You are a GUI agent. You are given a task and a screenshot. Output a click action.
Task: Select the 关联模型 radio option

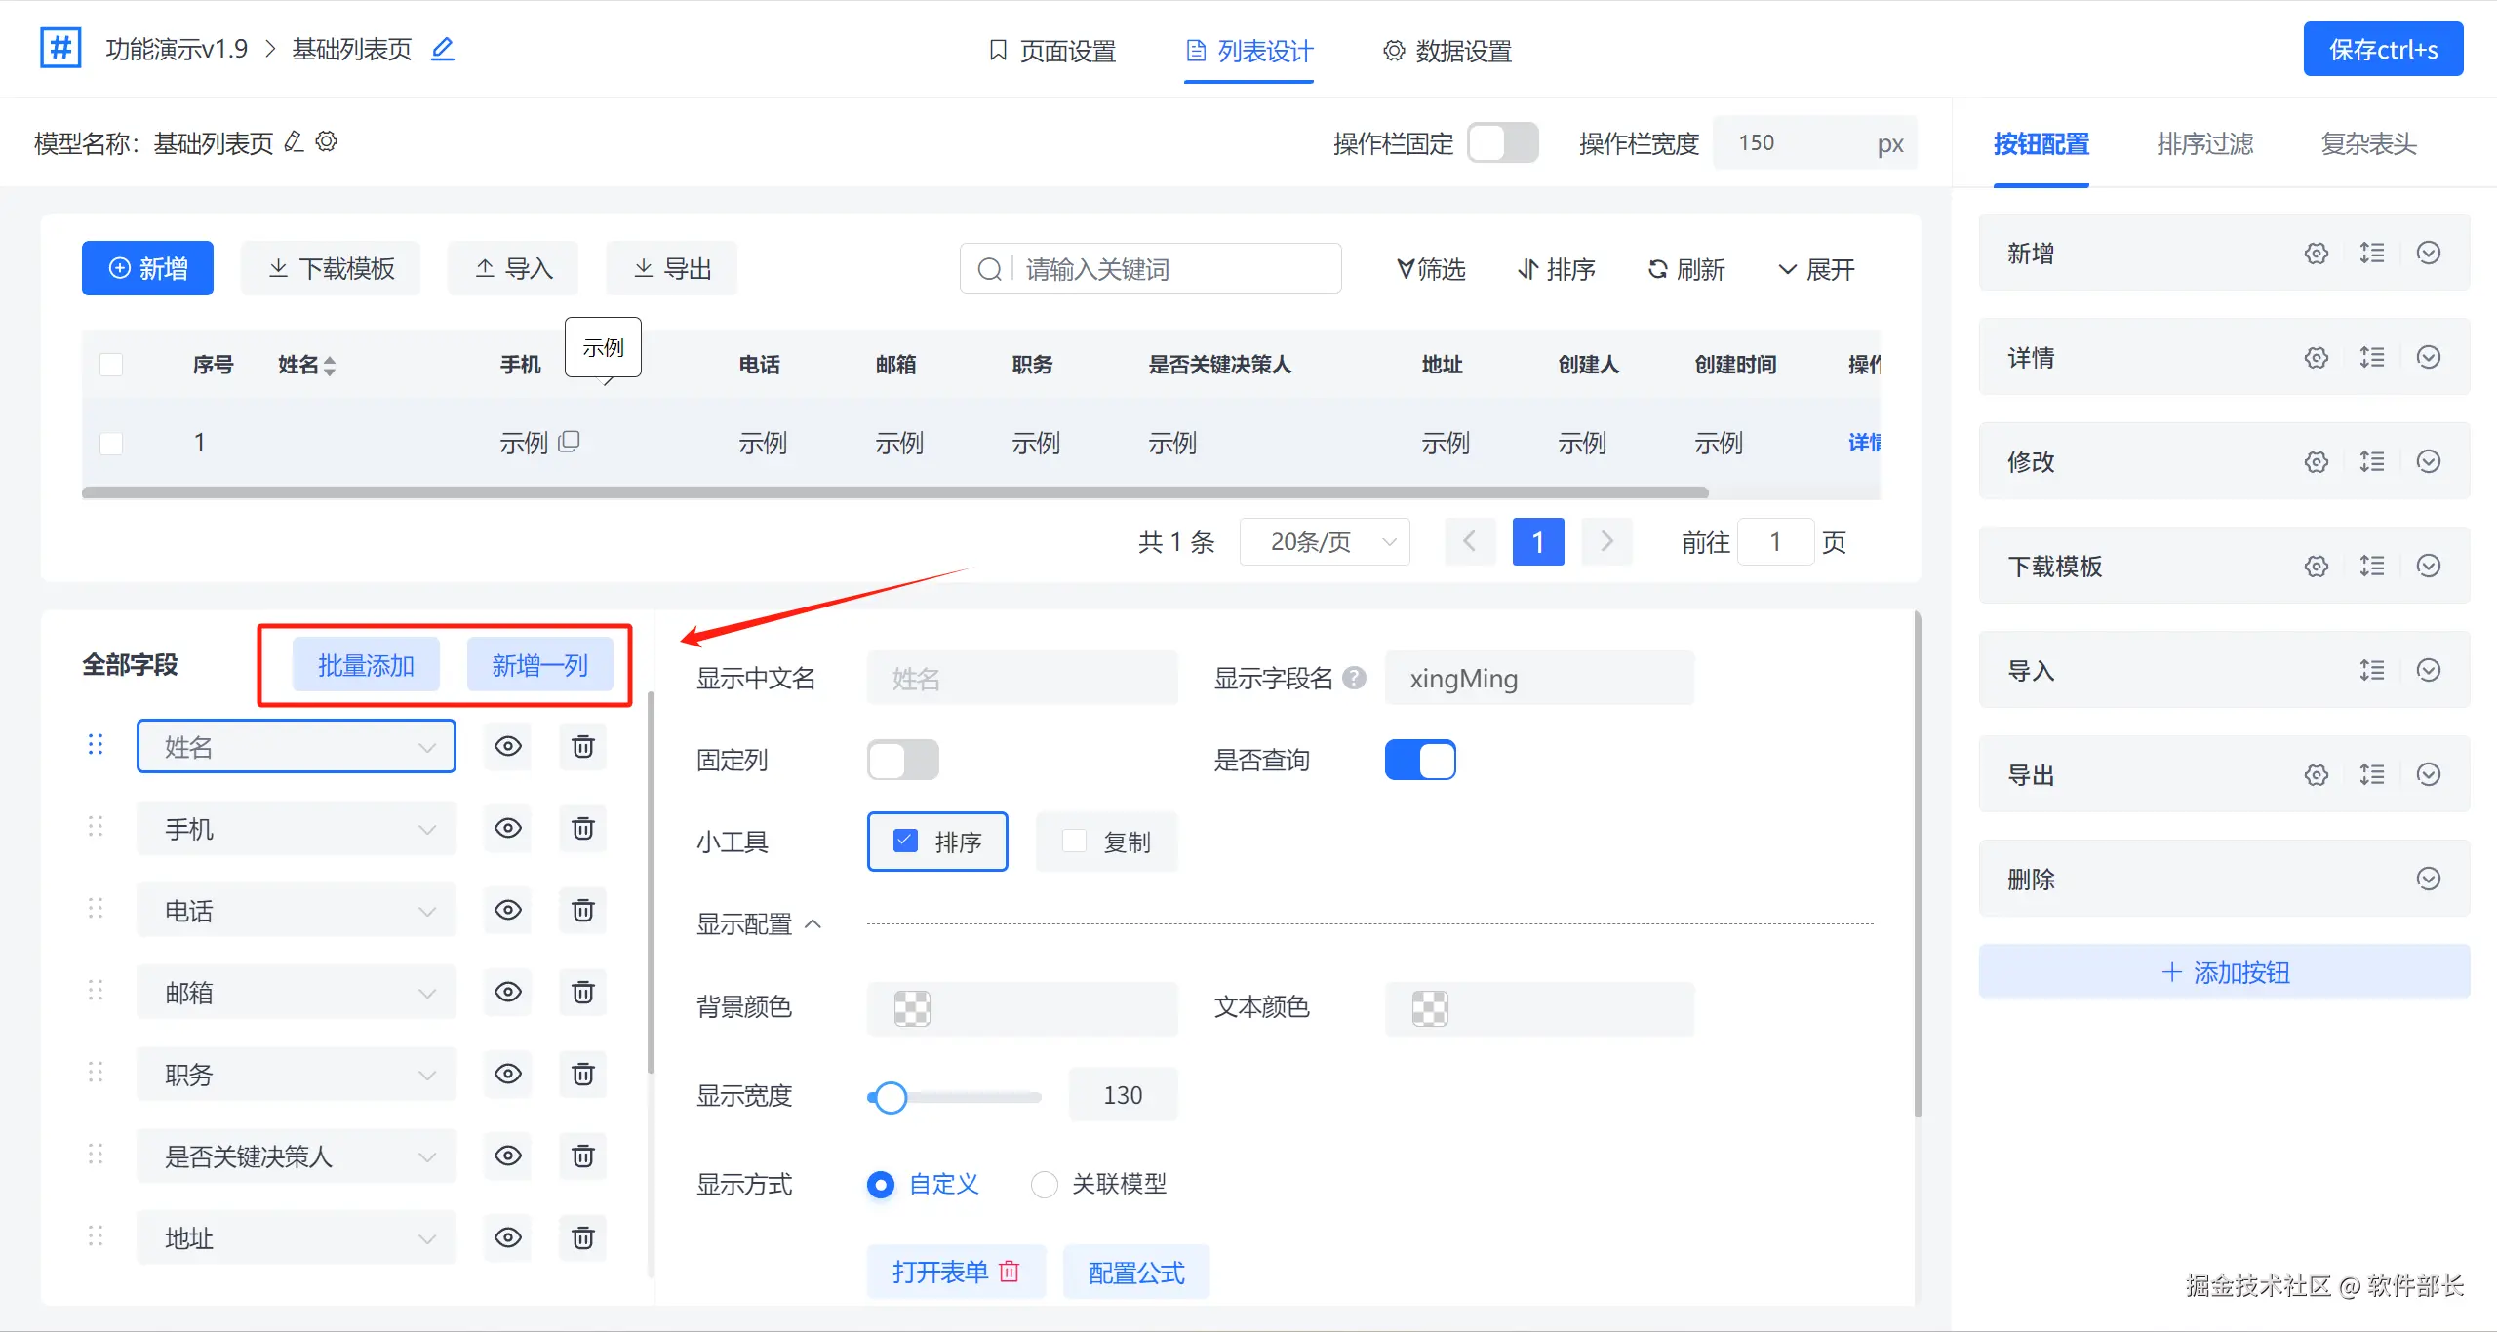[x=1045, y=1185]
